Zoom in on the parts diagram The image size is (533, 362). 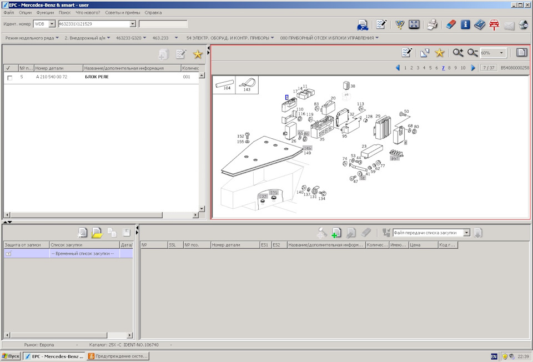click(x=457, y=53)
